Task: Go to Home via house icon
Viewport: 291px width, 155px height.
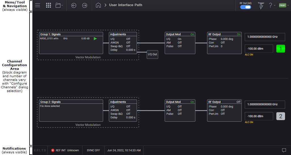Action: (98, 5)
